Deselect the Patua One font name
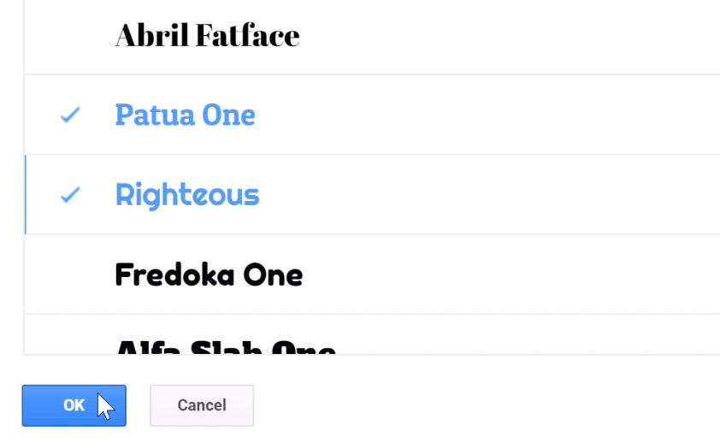 coord(185,115)
